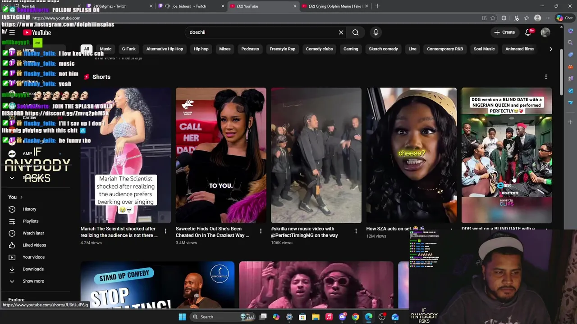Open the Stand Up Comedy video thumbnail

(157, 285)
